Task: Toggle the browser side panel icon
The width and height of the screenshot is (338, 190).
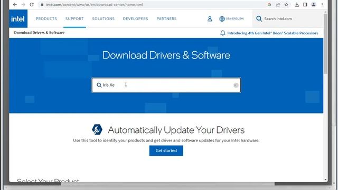Action: coord(305,5)
